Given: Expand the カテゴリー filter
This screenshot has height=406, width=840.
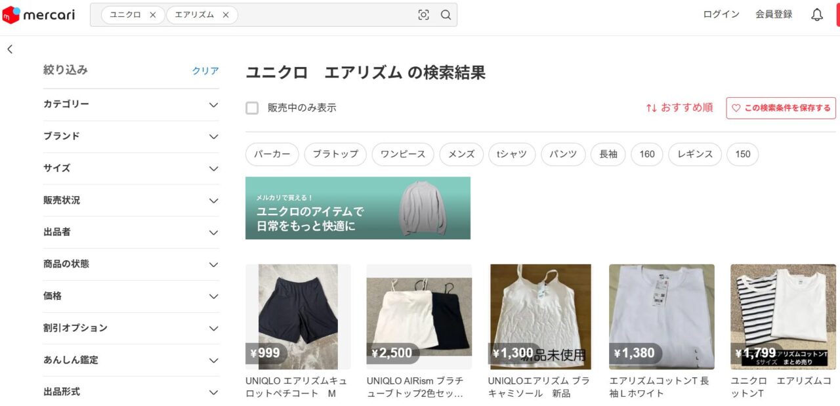Looking at the screenshot, I should tap(131, 105).
